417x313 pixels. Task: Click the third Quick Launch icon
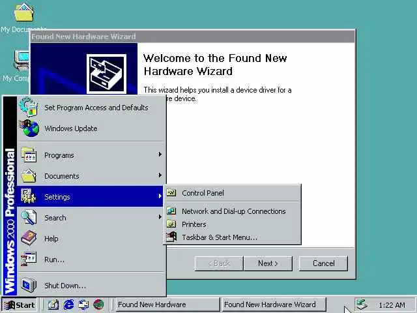pyautogui.click(x=83, y=305)
